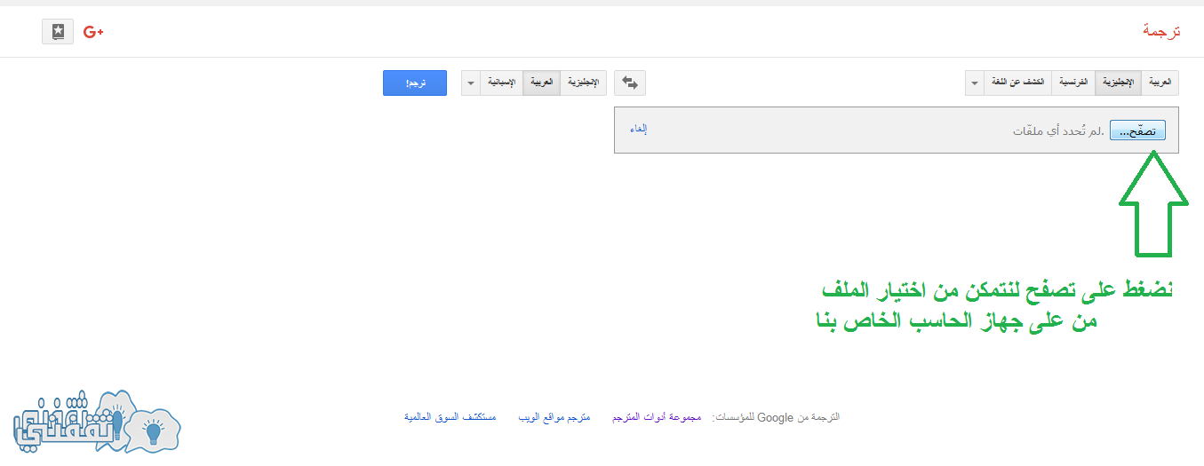Expand the source language dropdown arrow
This screenshot has height=466, width=1204.
[x=975, y=83]
